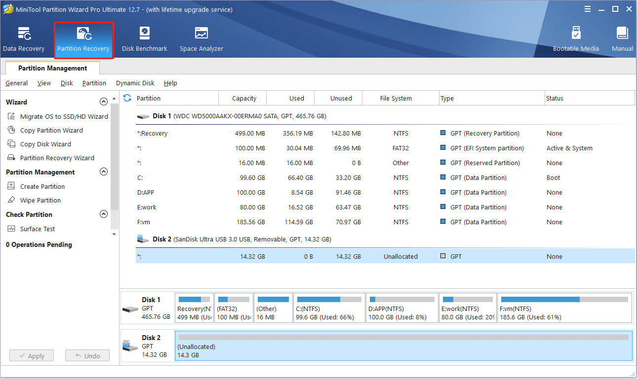Collapse the Partition Management section
Image resolution: width=638 pixels, height=379 pixels.
pos(104,172)
